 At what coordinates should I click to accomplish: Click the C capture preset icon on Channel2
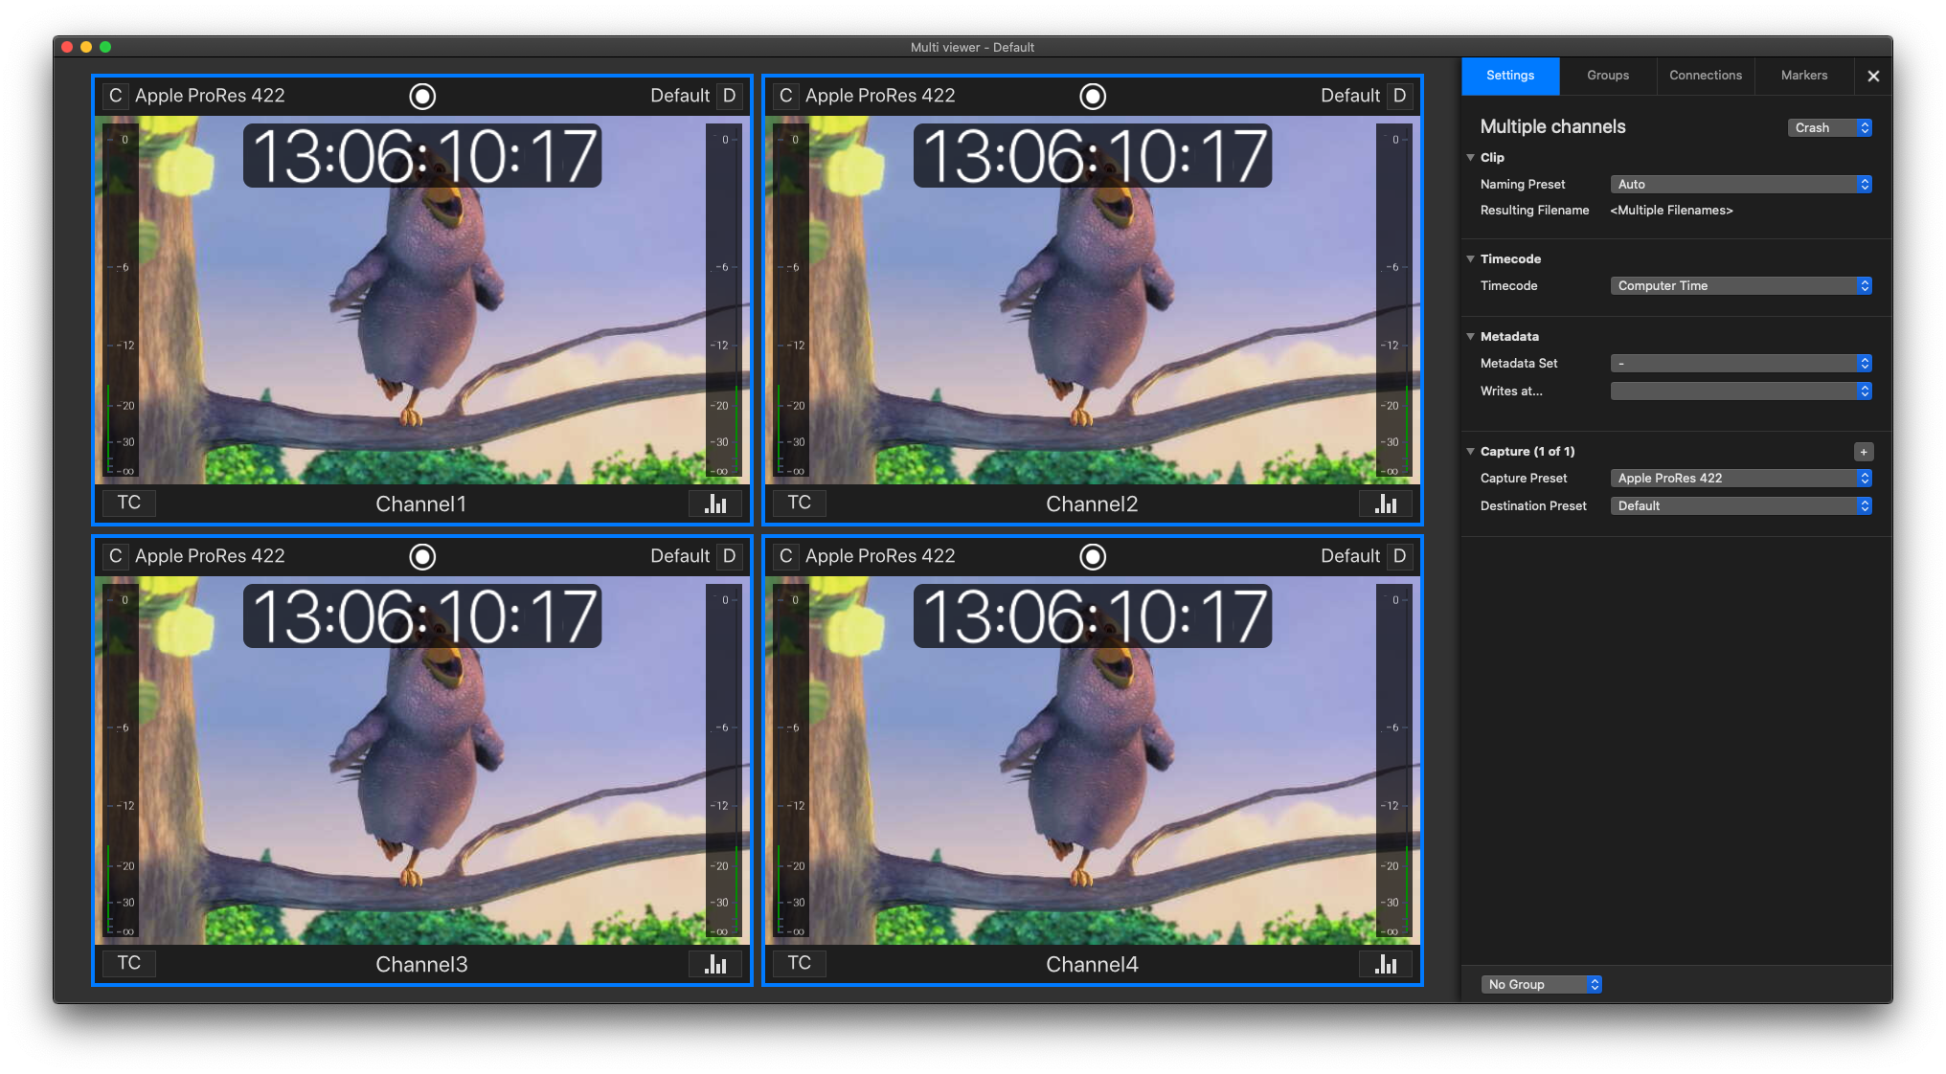pos(785,96)
